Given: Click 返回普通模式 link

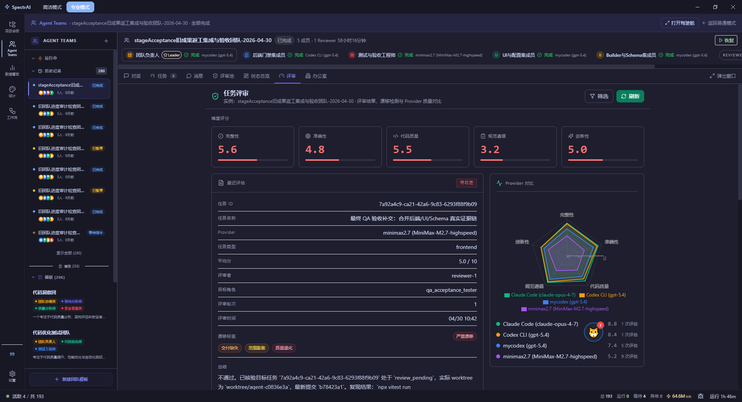Looking at the screenshot, I should click(x=719, y=23).
